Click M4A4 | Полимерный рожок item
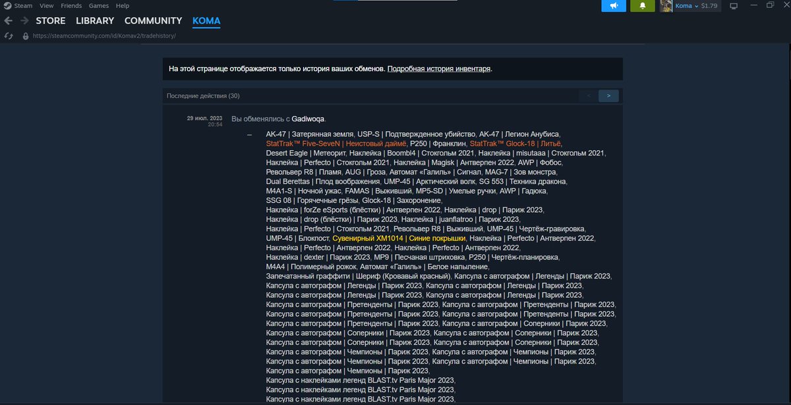The image size is (791, 405). click(310, 267)
